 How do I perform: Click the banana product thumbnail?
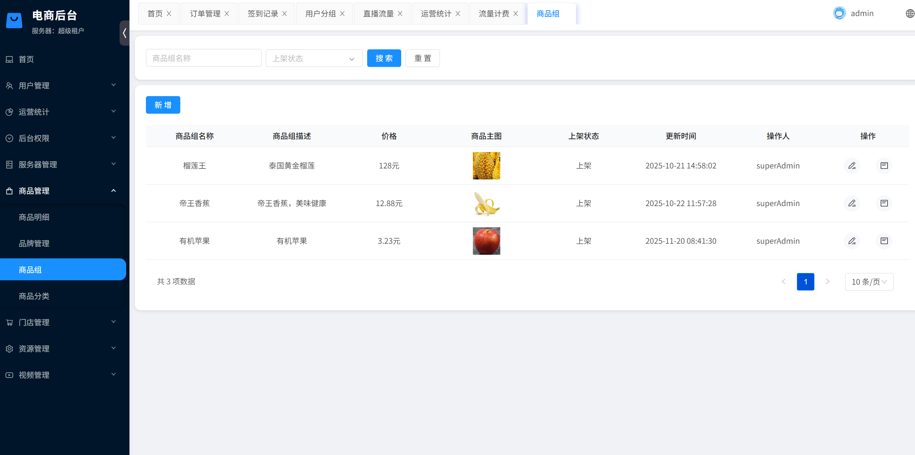486,203
